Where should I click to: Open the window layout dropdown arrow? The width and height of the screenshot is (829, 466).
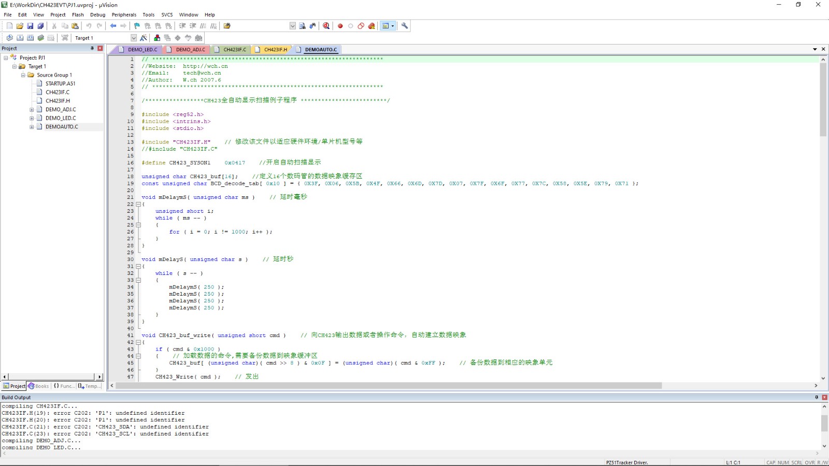(x=393, y=26)
